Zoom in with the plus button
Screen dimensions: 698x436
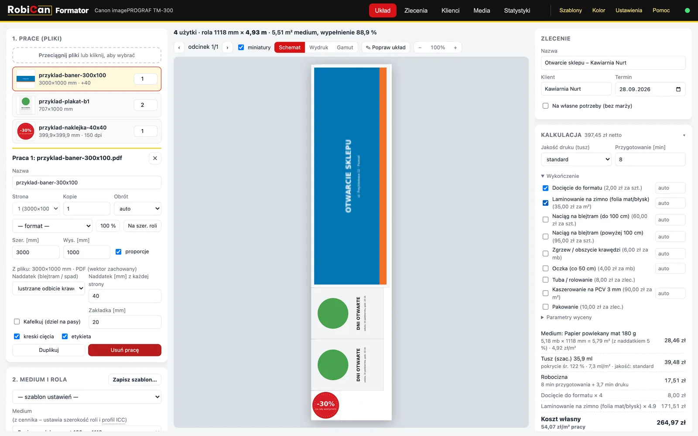point(455,48)
